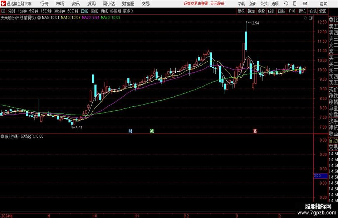The image size is (338, 218).
Task: Click the 画线 drawing toolbar button
Action: [x=281, y=11]
